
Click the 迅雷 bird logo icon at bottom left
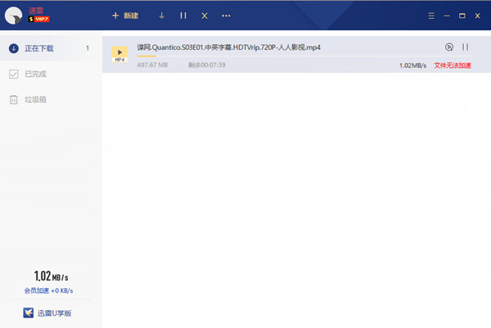pos(29,314)
